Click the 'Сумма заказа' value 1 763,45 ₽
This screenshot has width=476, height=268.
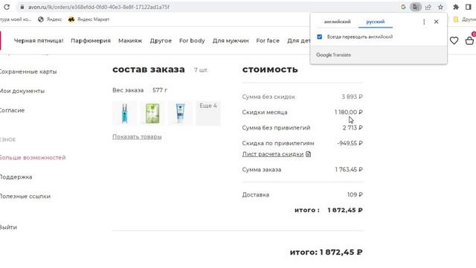coord(349,170)
